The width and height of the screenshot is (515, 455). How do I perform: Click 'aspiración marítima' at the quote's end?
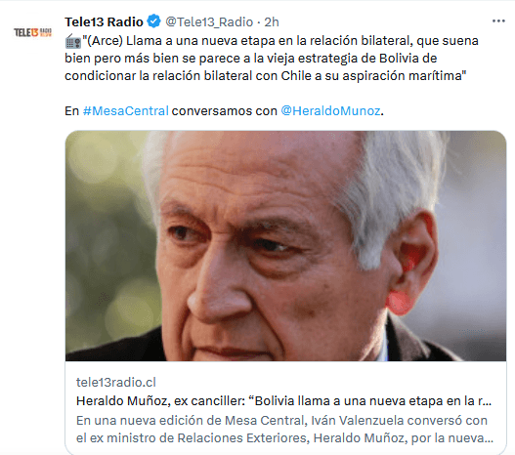tap(402, 76)
